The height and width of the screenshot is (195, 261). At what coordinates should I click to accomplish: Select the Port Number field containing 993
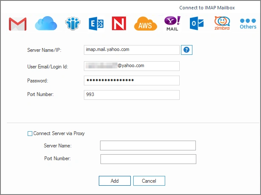(x=132, y=95)
